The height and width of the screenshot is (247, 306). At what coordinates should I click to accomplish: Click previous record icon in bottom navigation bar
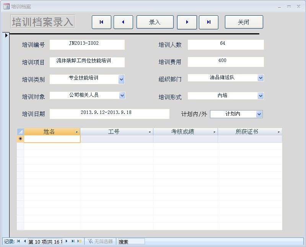point(24,241)
